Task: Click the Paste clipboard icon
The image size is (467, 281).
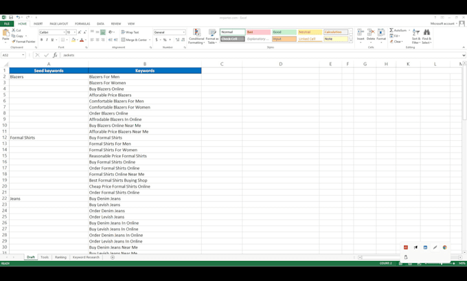Action: point(5,33)
